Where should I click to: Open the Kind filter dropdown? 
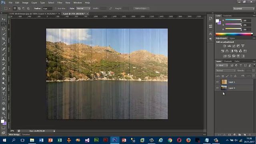pos(222,66)
